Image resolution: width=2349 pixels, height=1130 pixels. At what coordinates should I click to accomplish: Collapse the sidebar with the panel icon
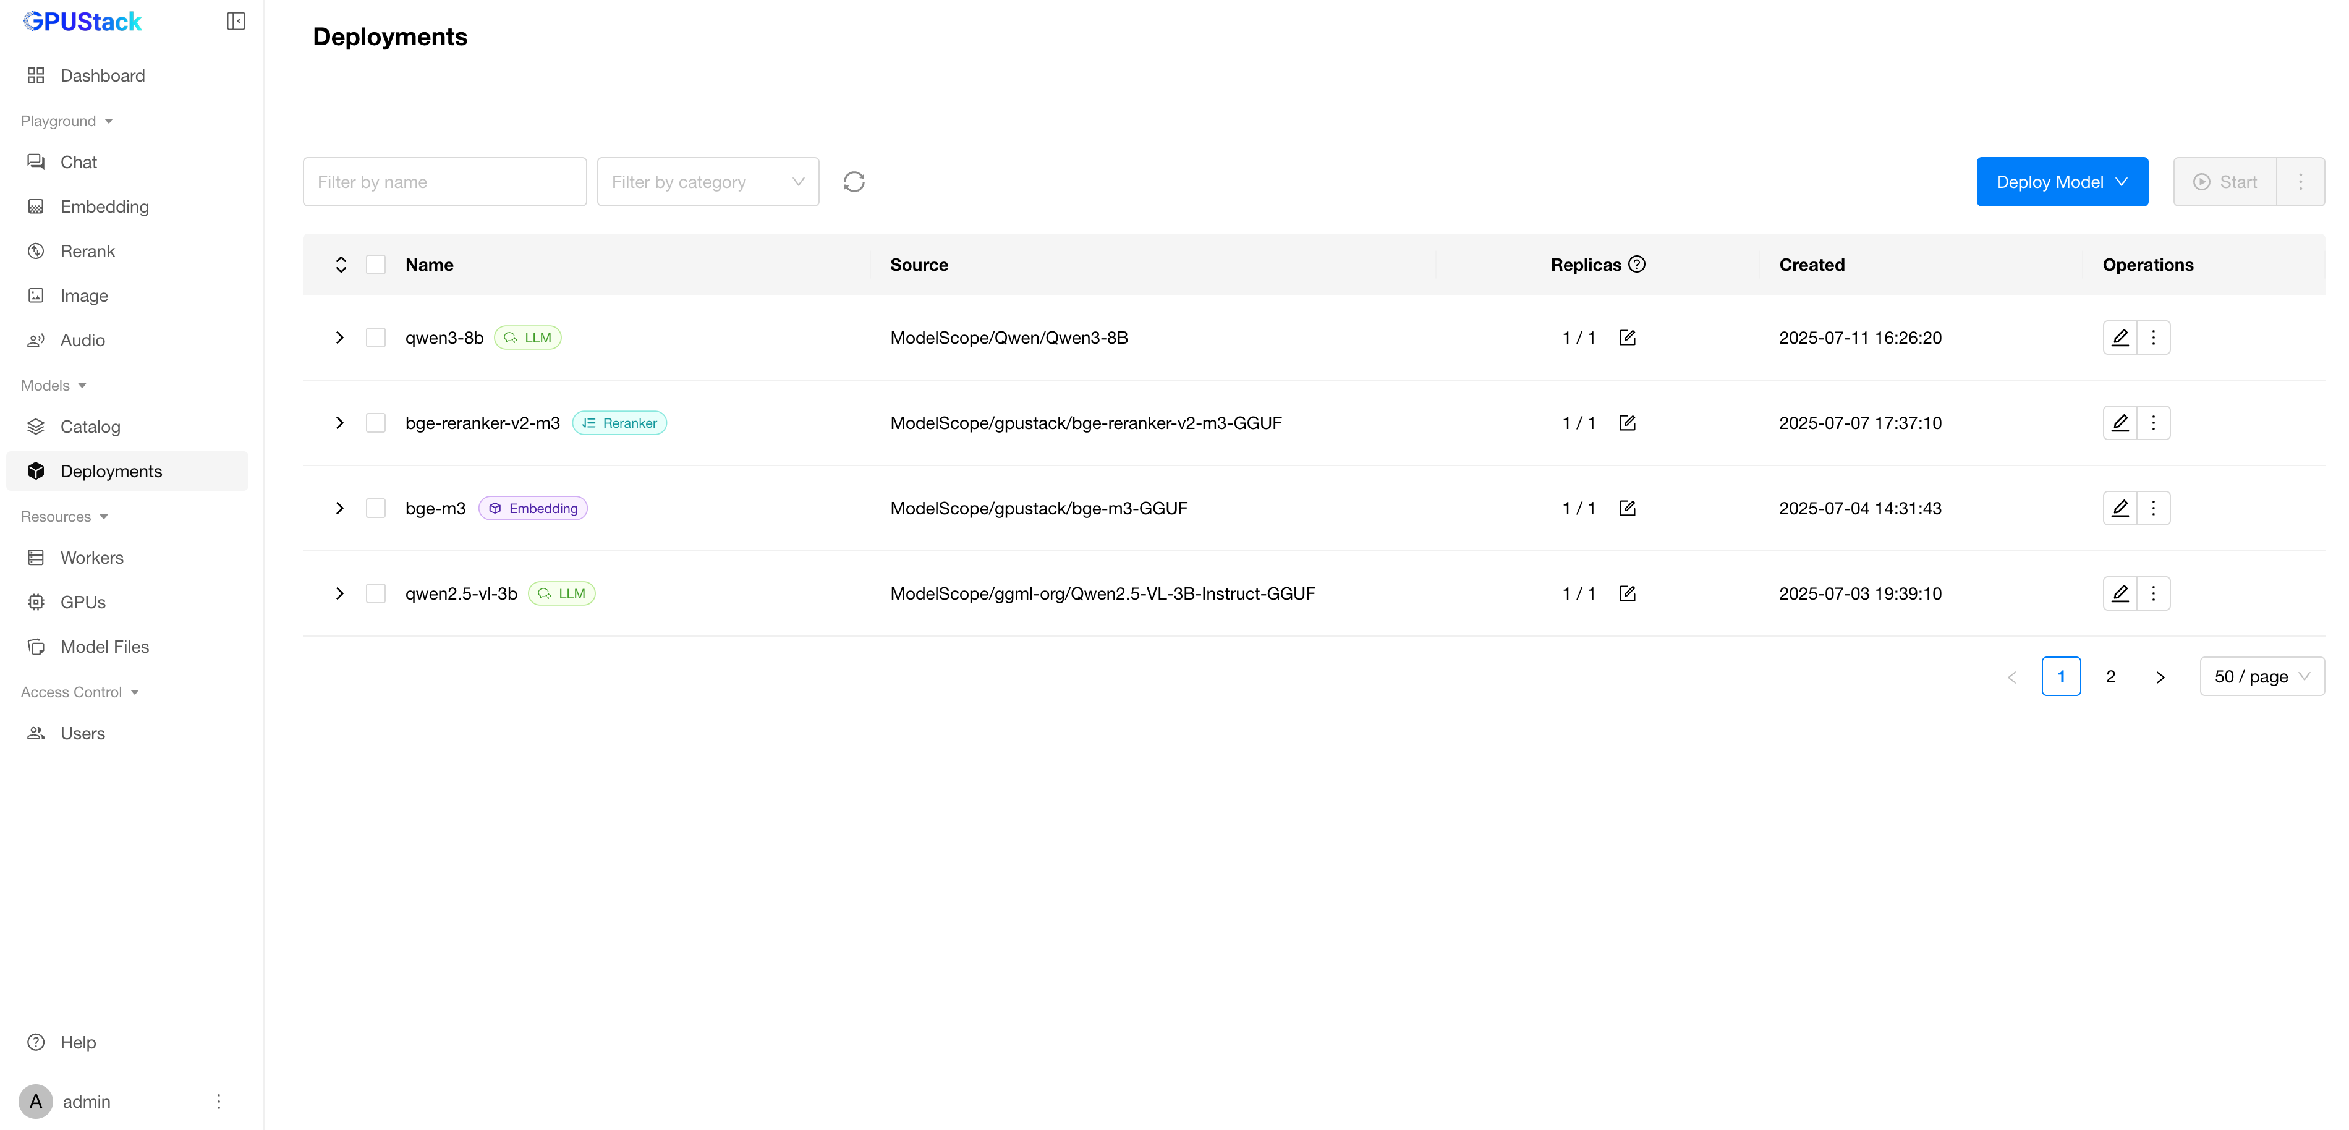pyautogui.click(x=236, y=21)
